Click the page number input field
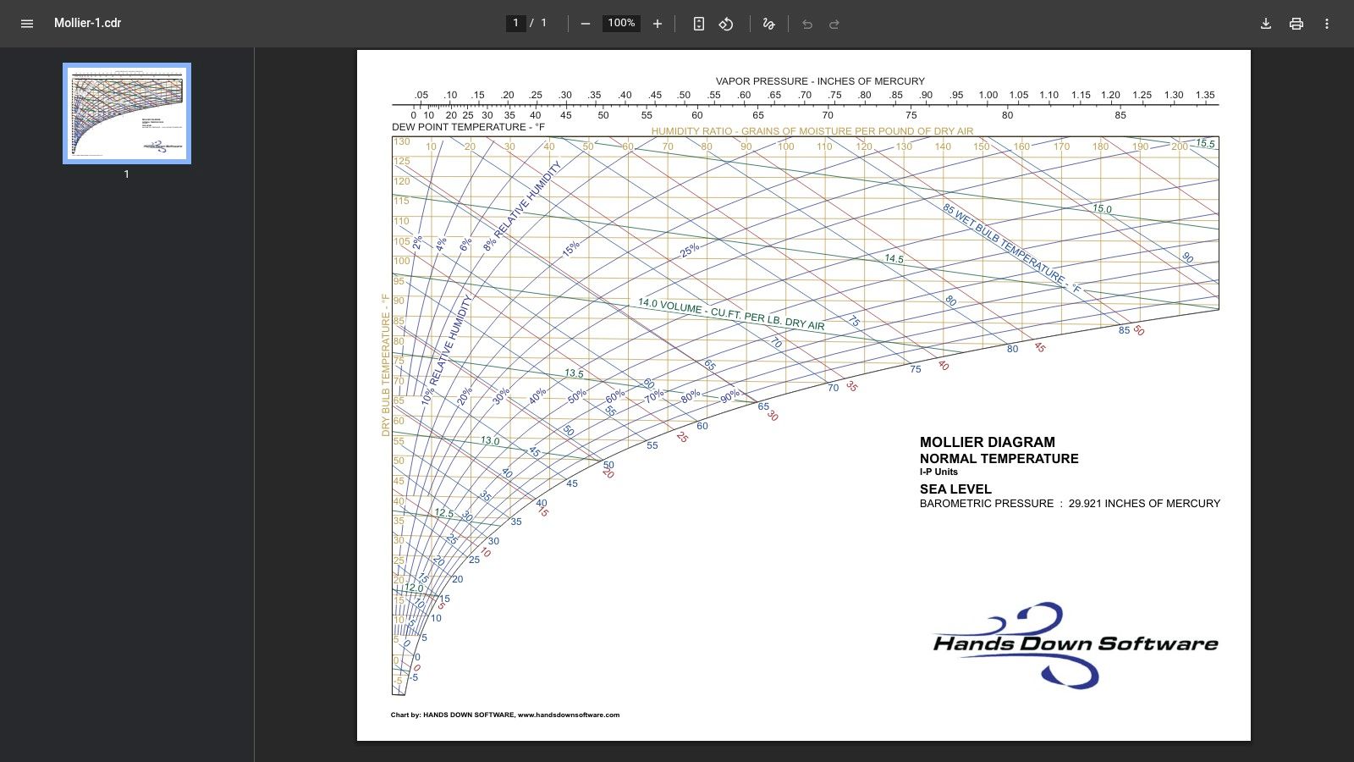The image size is (1354, 762). (x=515, y=23)
